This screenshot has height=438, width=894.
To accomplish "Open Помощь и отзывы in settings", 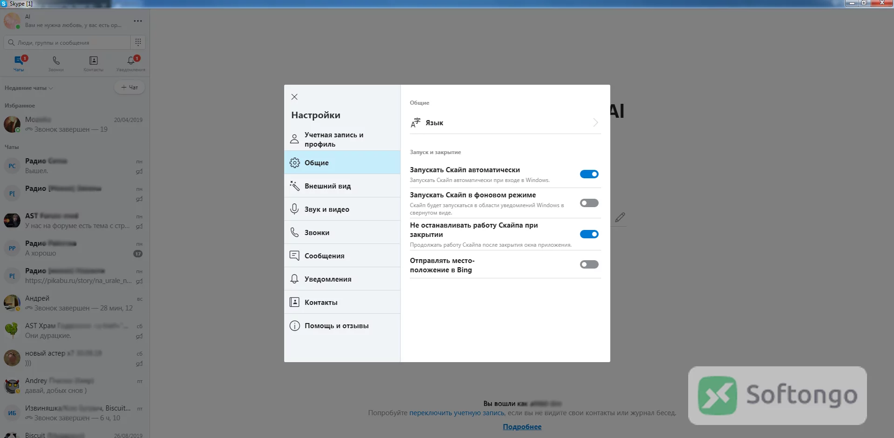I will pos(342,326).
